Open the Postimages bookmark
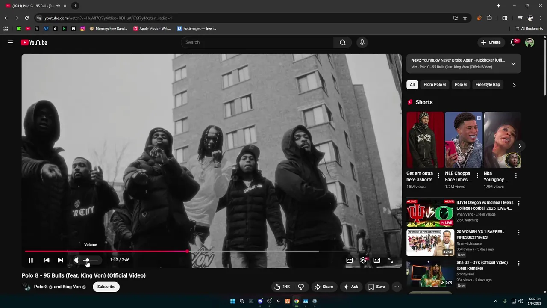The width and height of the screenshot is (547, 308). point(197,29)
